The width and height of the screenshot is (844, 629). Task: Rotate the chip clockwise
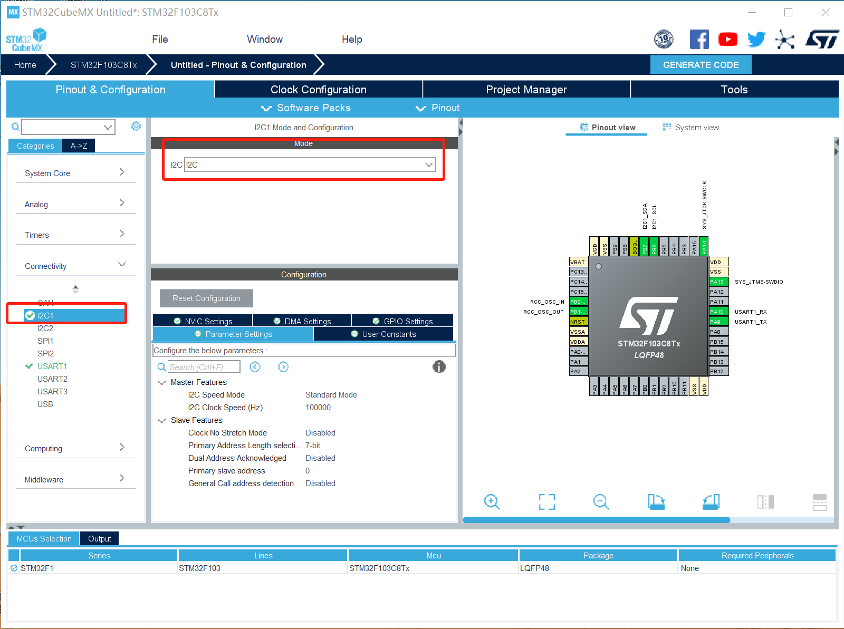[x=656, y=501]
